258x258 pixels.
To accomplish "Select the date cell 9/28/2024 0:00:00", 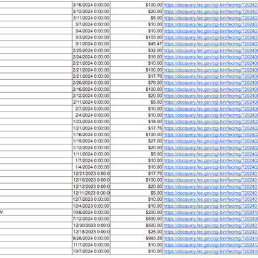I will click(x=92, y=238).
